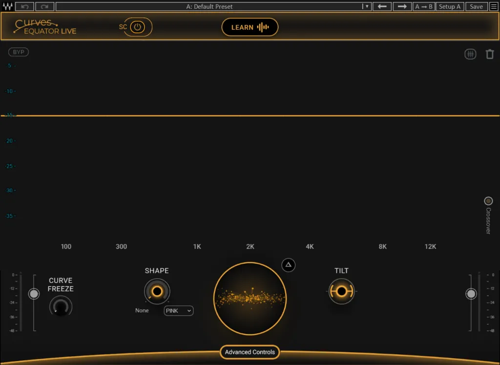Click the Crossover control knob
This screenshot has width=500, height=365.
tap(488, 201)
